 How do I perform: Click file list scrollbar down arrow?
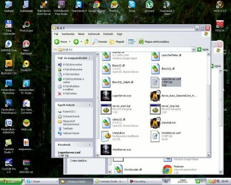click(x=208, y=155)
